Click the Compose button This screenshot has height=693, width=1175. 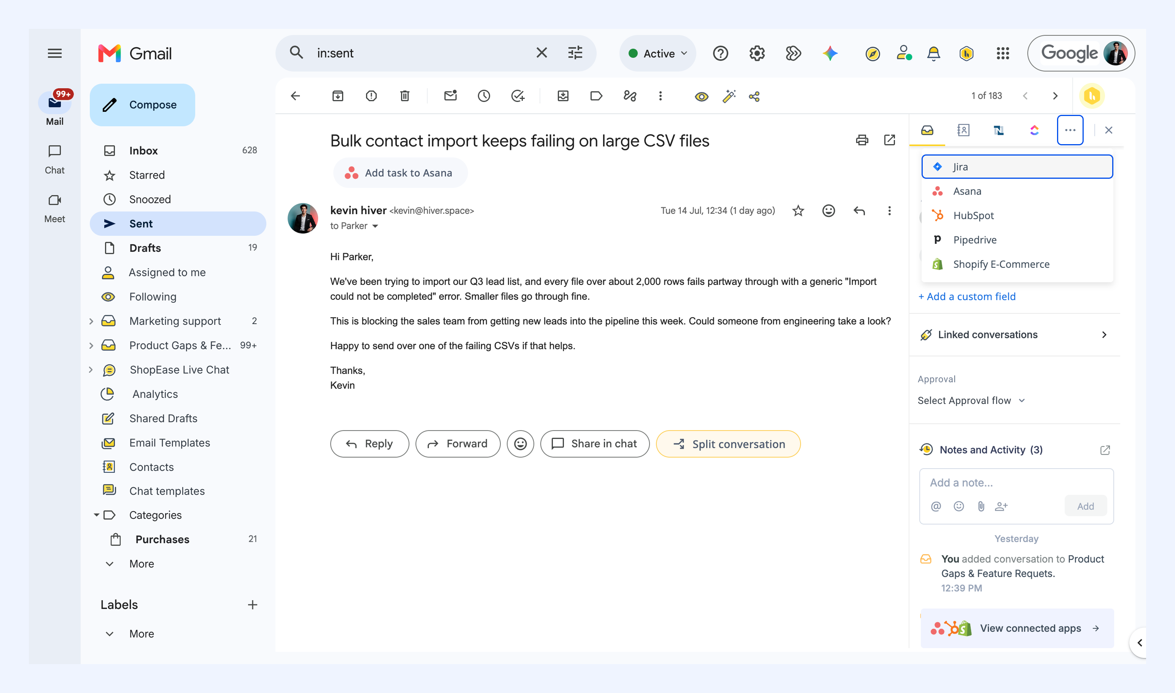(x=142, y=105)
